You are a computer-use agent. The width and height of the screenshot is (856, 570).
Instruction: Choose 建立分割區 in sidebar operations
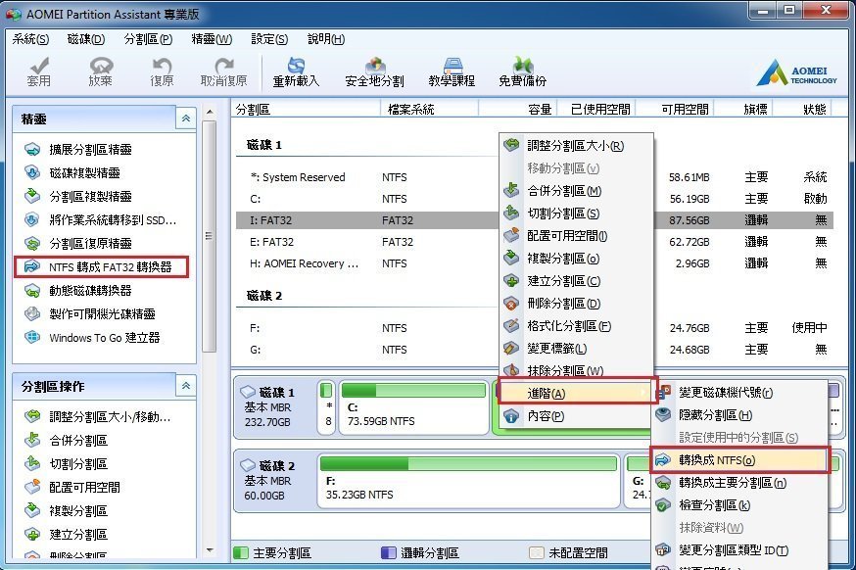coord(66,534)
